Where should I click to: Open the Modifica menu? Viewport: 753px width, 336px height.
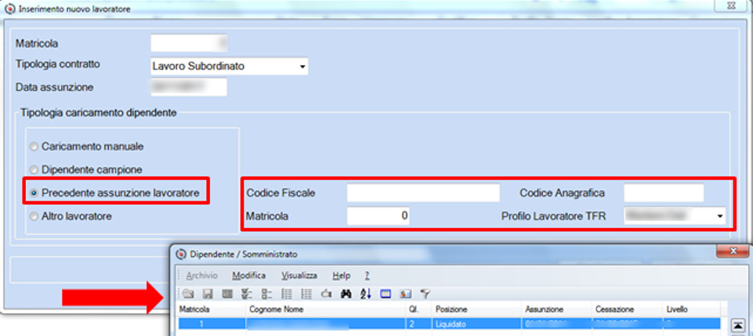pyautogui.click(x=248, y=276)
